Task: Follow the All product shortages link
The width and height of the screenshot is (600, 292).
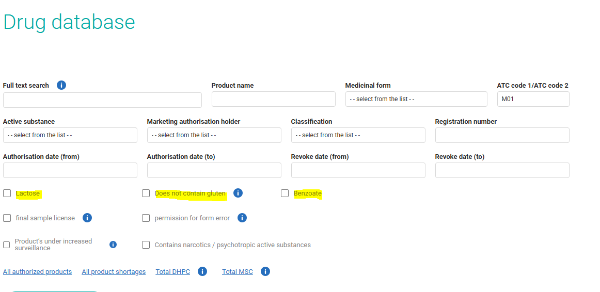Action: [114, 272]
